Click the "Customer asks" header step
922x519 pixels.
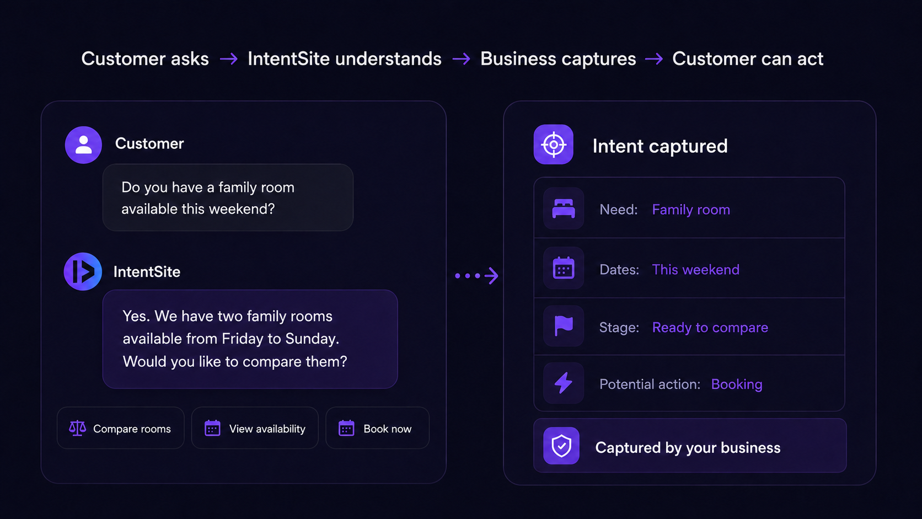pos(145,59)
